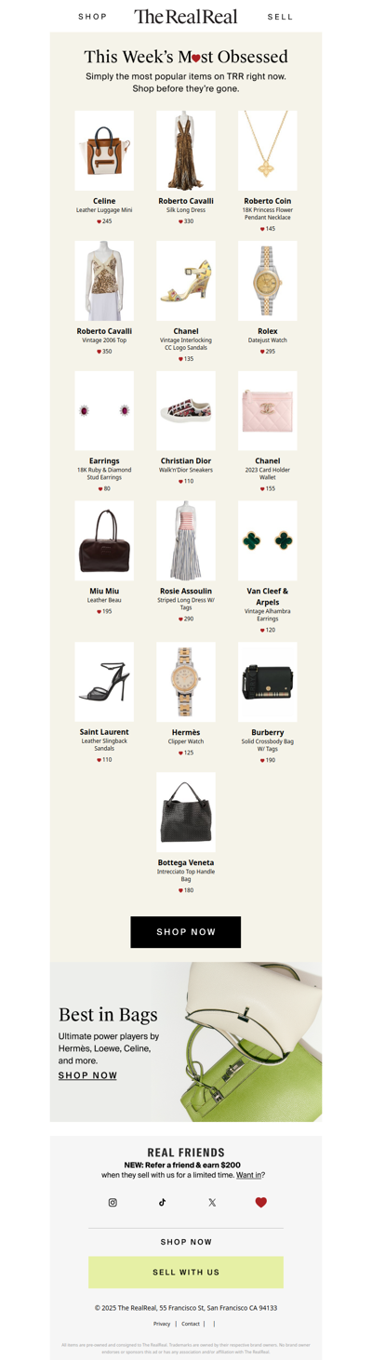This screenshot has width=372, height=1360.
Task: Click the black SHOP NOW button
Action: (x=186, y=931)
